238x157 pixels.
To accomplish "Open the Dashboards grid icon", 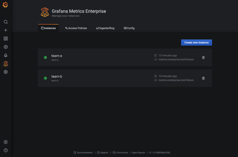I will pos(6,39).
